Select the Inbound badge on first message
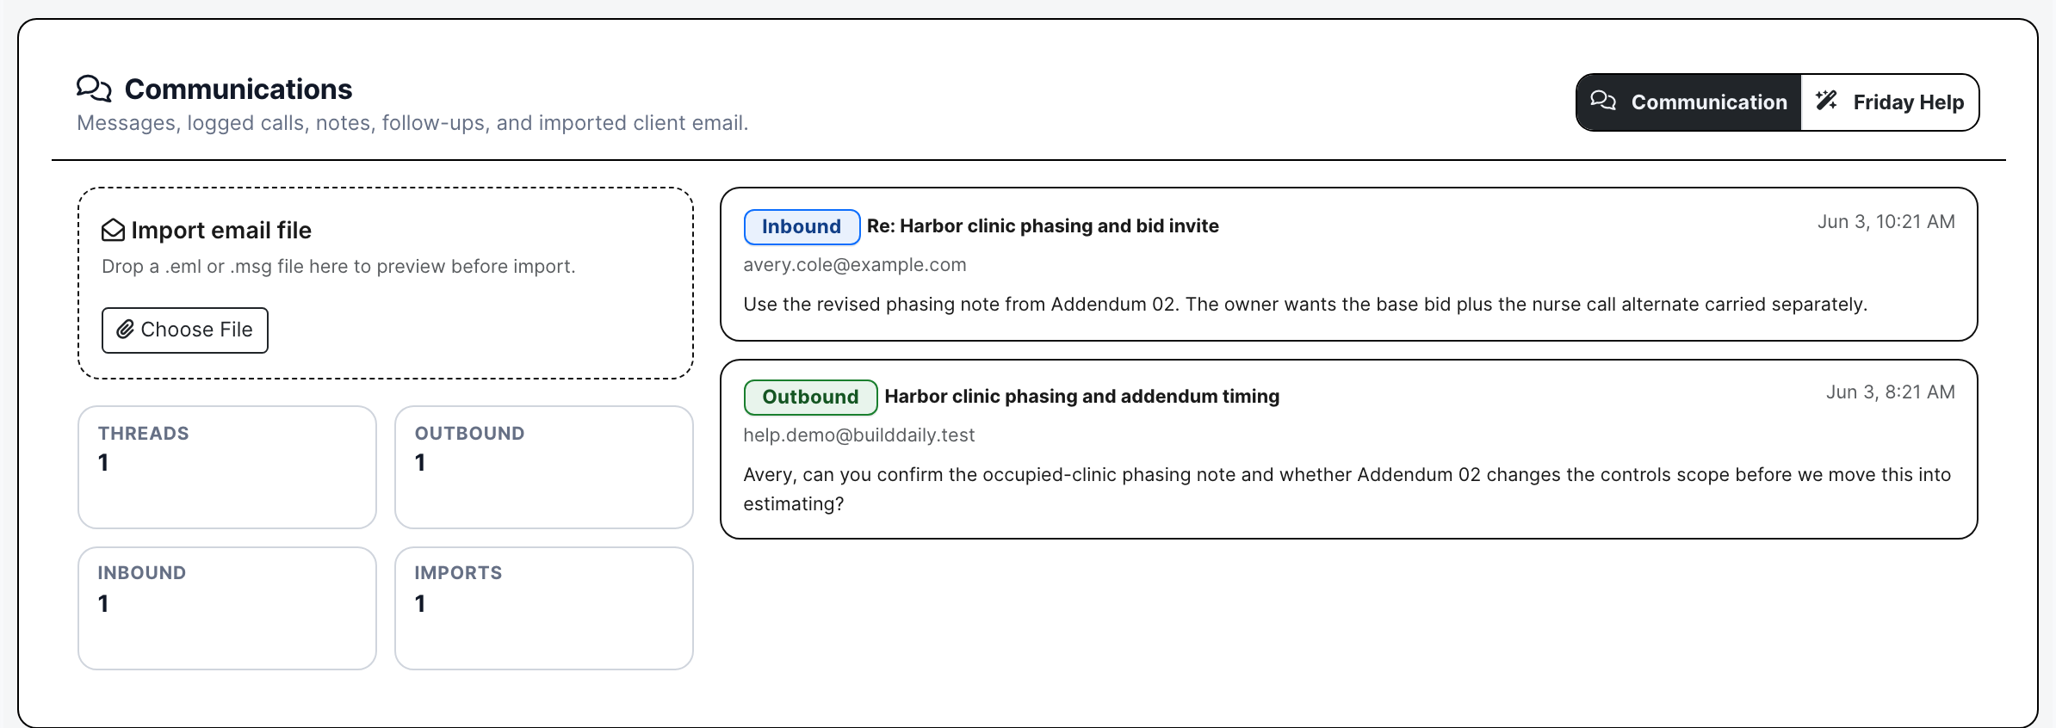The width and height of the screenshot is (2056, 728). pyautogui.click(x=802, y=227)
